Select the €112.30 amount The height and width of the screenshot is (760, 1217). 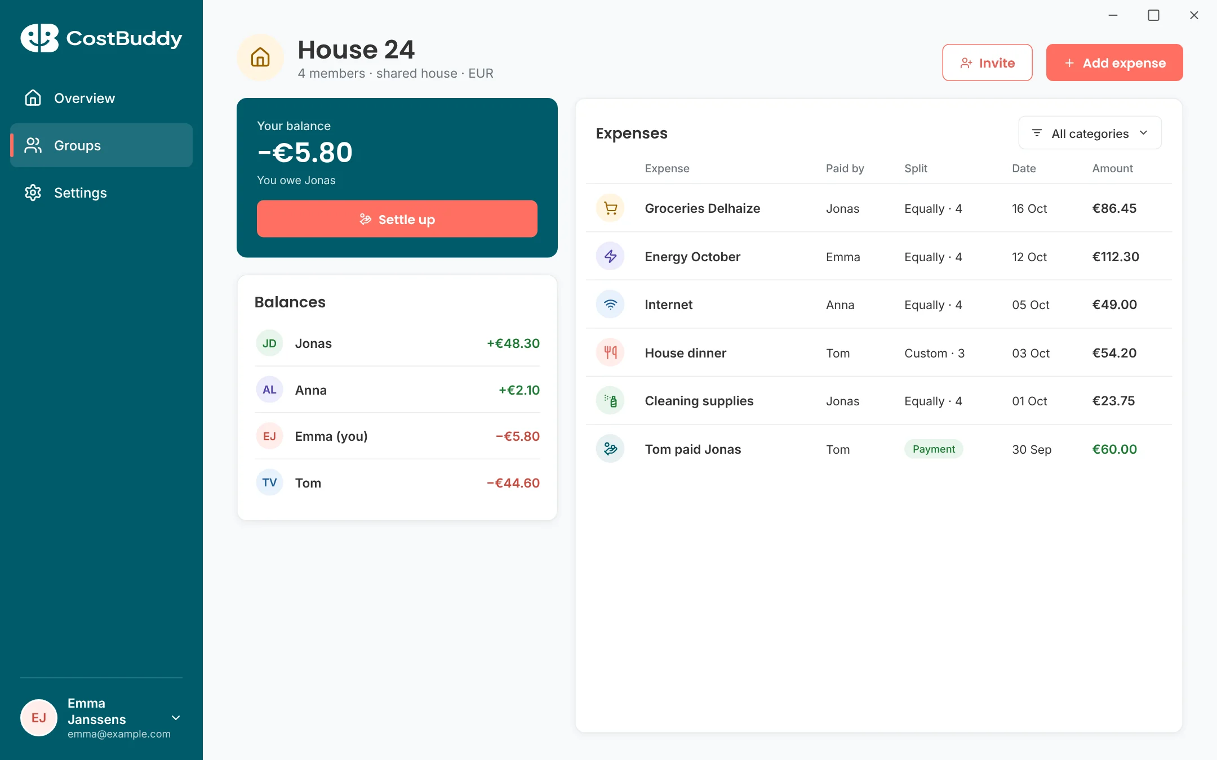point(1116,257)
